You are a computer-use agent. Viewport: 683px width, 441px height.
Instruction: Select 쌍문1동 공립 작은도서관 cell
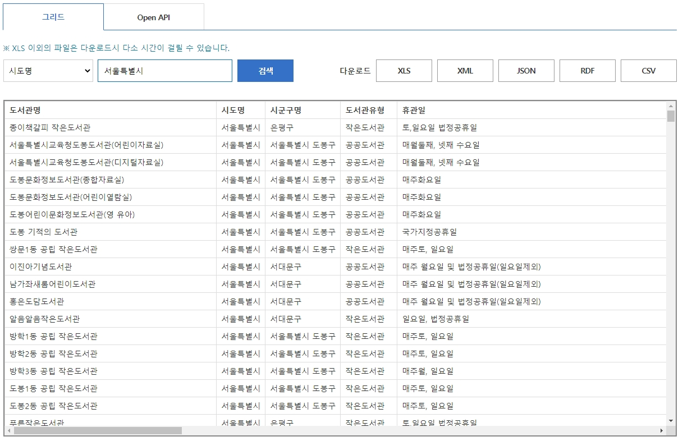pyautogui.click(x=111, y=250)
